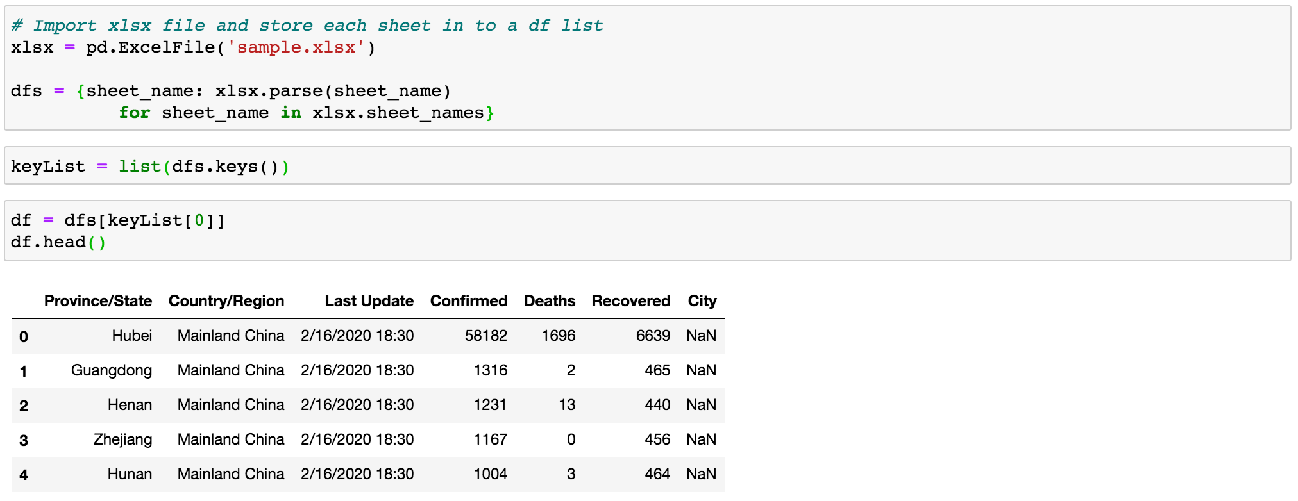The image size is (1298, 501).
Task: Select the Zhejiang province cell
Action: click(123, 439)
